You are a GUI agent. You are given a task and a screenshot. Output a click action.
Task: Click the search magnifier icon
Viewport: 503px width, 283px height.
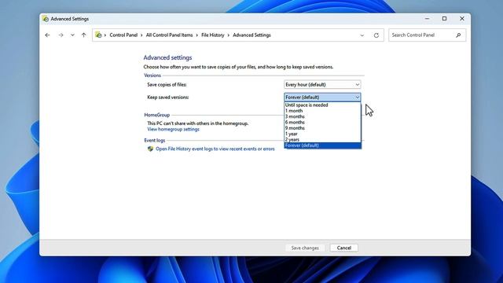click(x=458, y=35)
